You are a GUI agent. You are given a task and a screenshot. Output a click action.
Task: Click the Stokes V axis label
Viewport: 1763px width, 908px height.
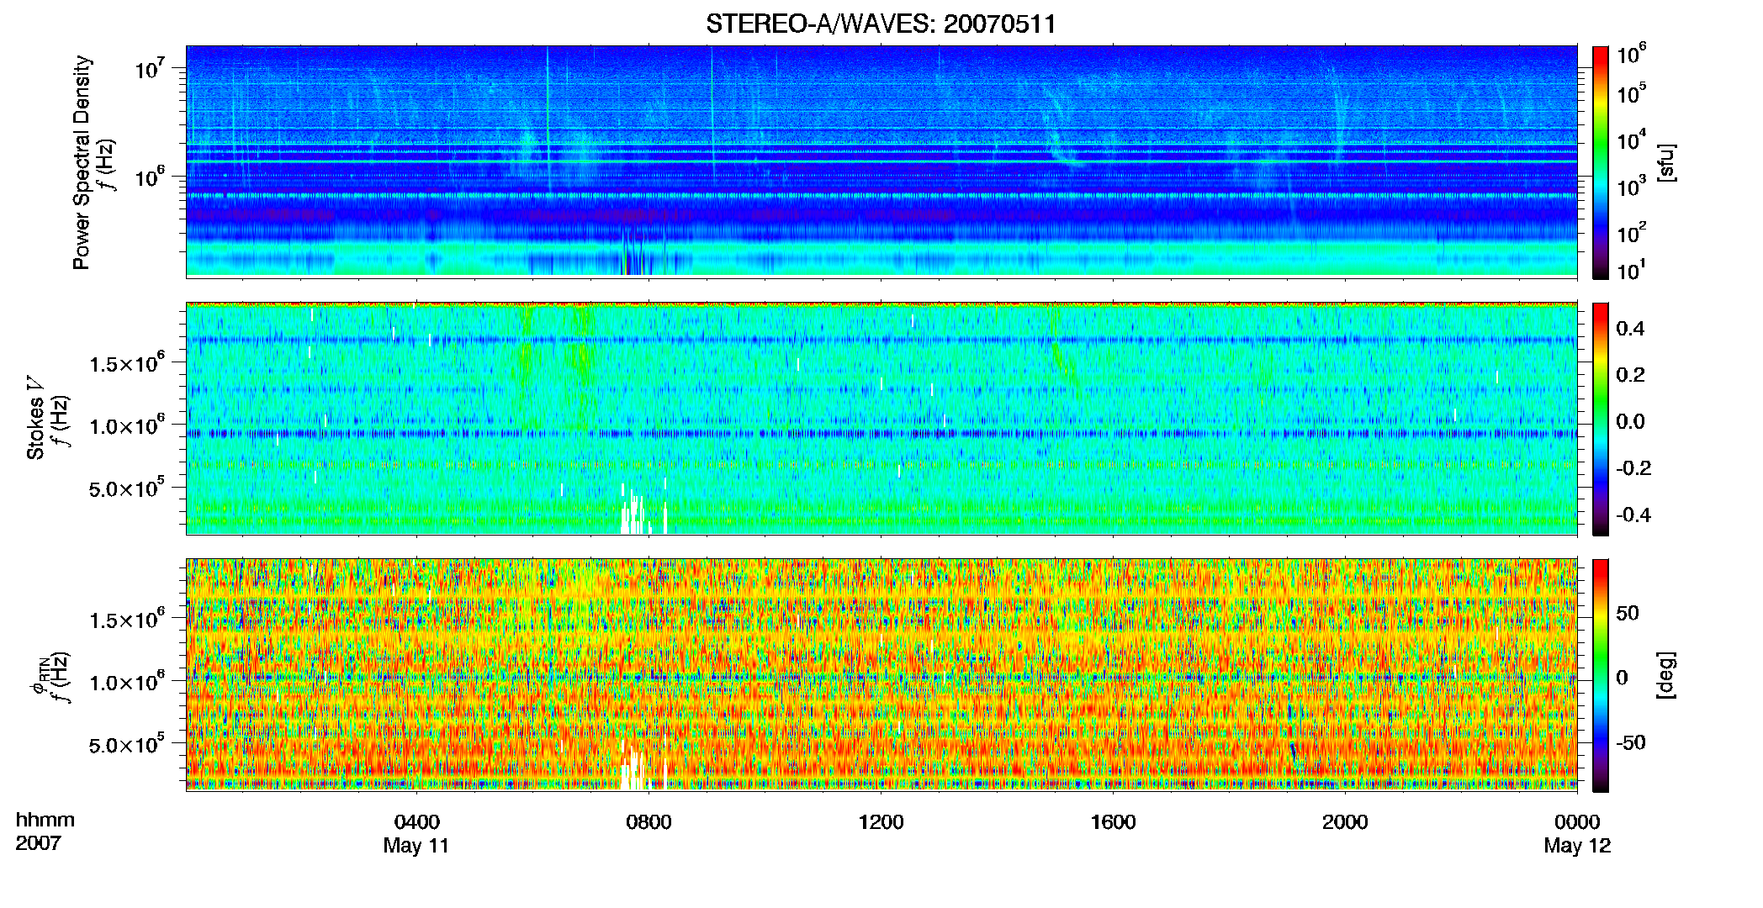(35, 419)
